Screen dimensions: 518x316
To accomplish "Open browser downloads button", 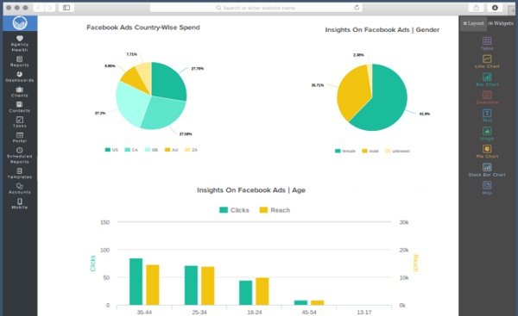I will coord(495,8).
